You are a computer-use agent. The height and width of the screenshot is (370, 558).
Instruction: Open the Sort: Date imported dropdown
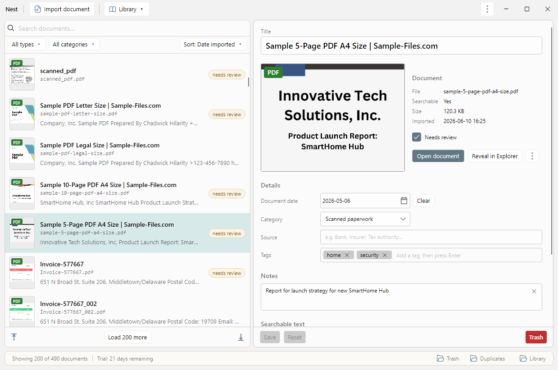click(213, 44)
